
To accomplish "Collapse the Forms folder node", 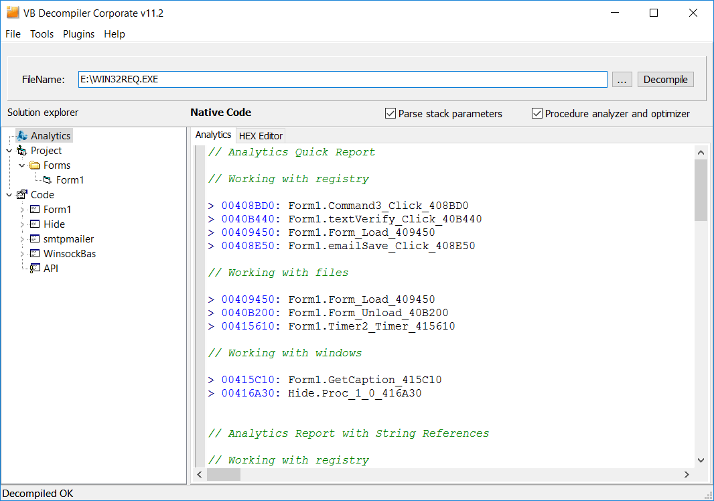I will tap(22, 165).
